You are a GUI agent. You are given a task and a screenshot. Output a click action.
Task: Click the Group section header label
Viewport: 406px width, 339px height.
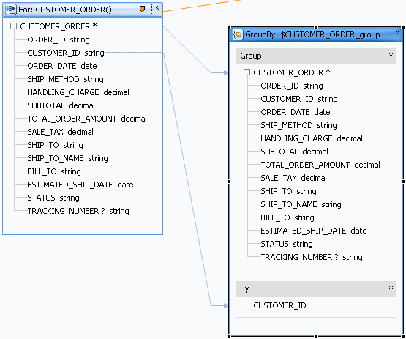[251, 56]
